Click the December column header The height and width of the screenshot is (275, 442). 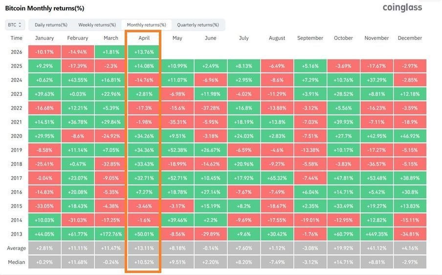(410, 38)
